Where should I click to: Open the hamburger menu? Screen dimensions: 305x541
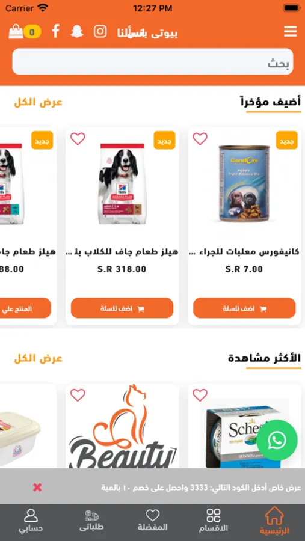[x=290, y=32]
